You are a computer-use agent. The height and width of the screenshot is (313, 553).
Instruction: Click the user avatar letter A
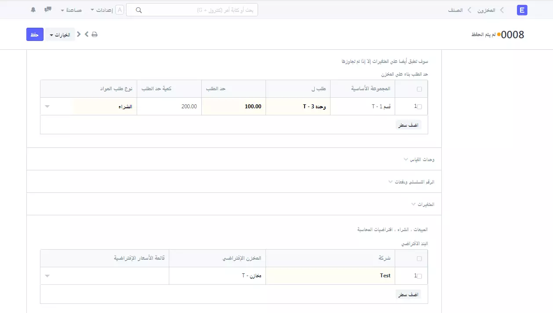tap(120, 10)
